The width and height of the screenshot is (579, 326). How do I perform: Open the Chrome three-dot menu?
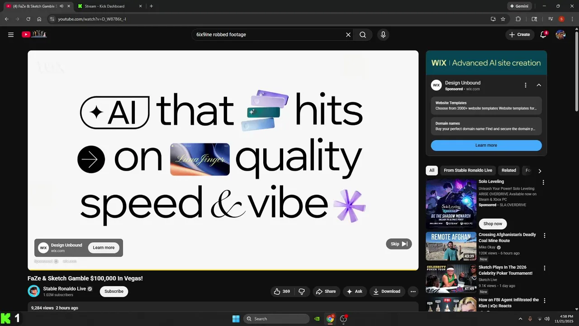point(572,19)
